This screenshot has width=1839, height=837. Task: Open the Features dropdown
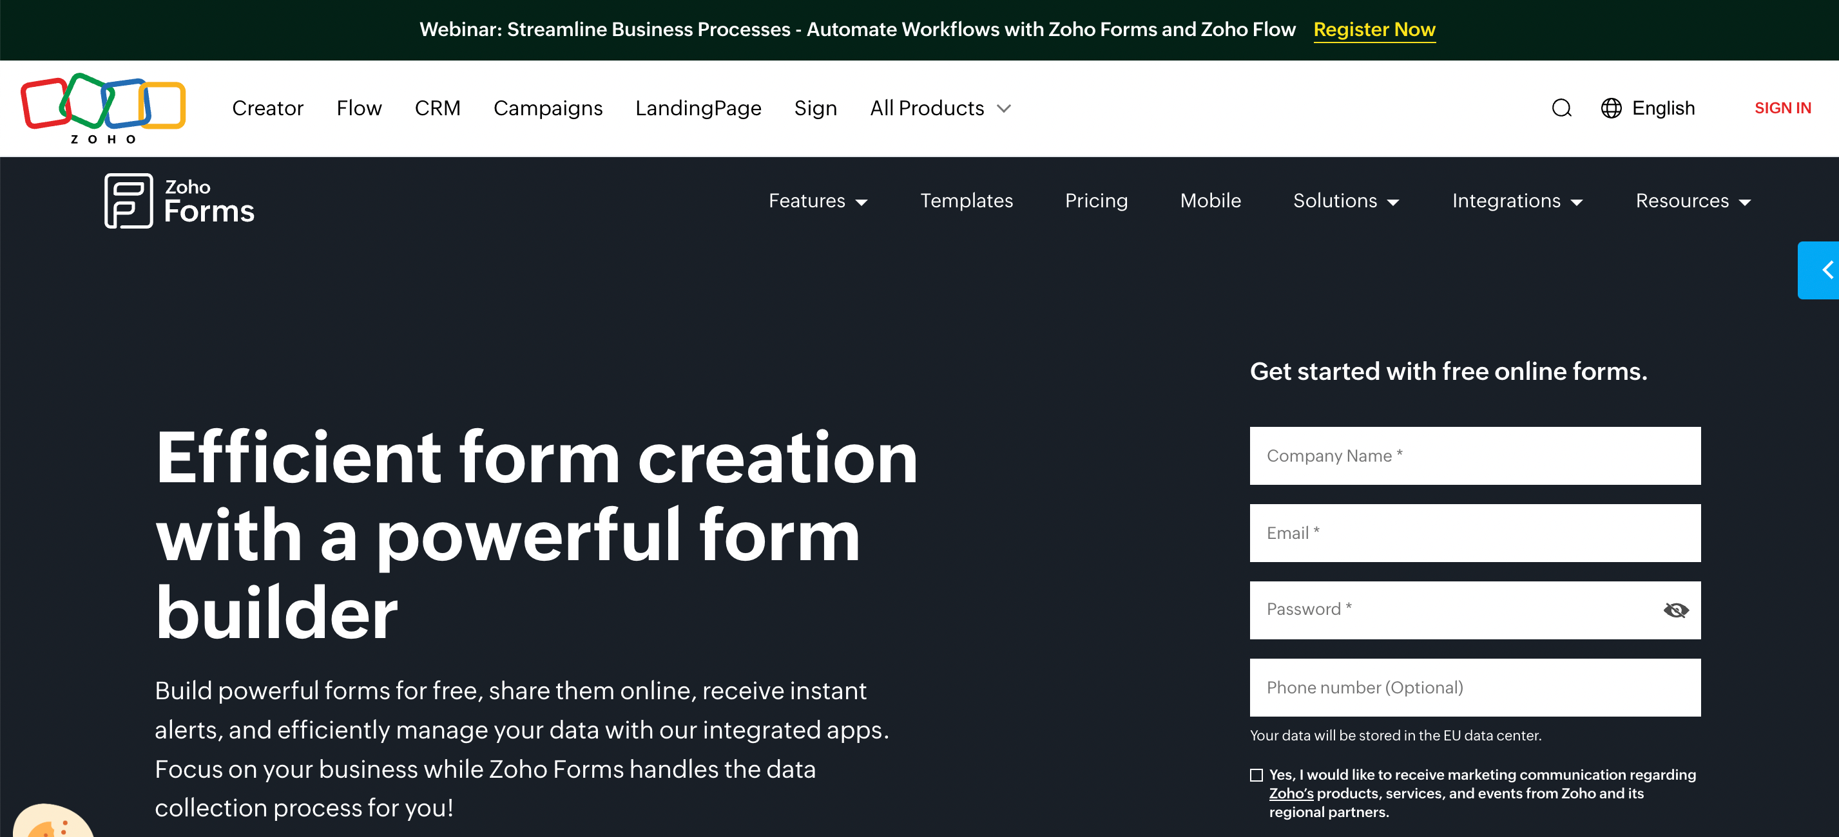(807, 200)
